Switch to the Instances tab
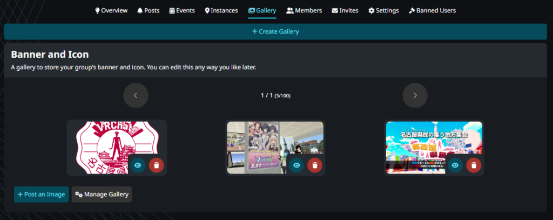 coord(221,10)
